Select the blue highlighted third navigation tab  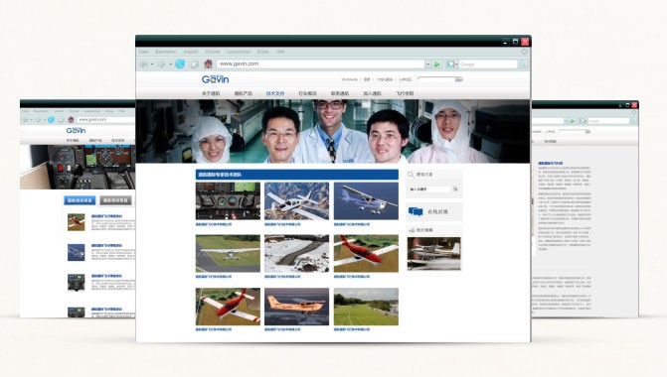tap(275, 93)
